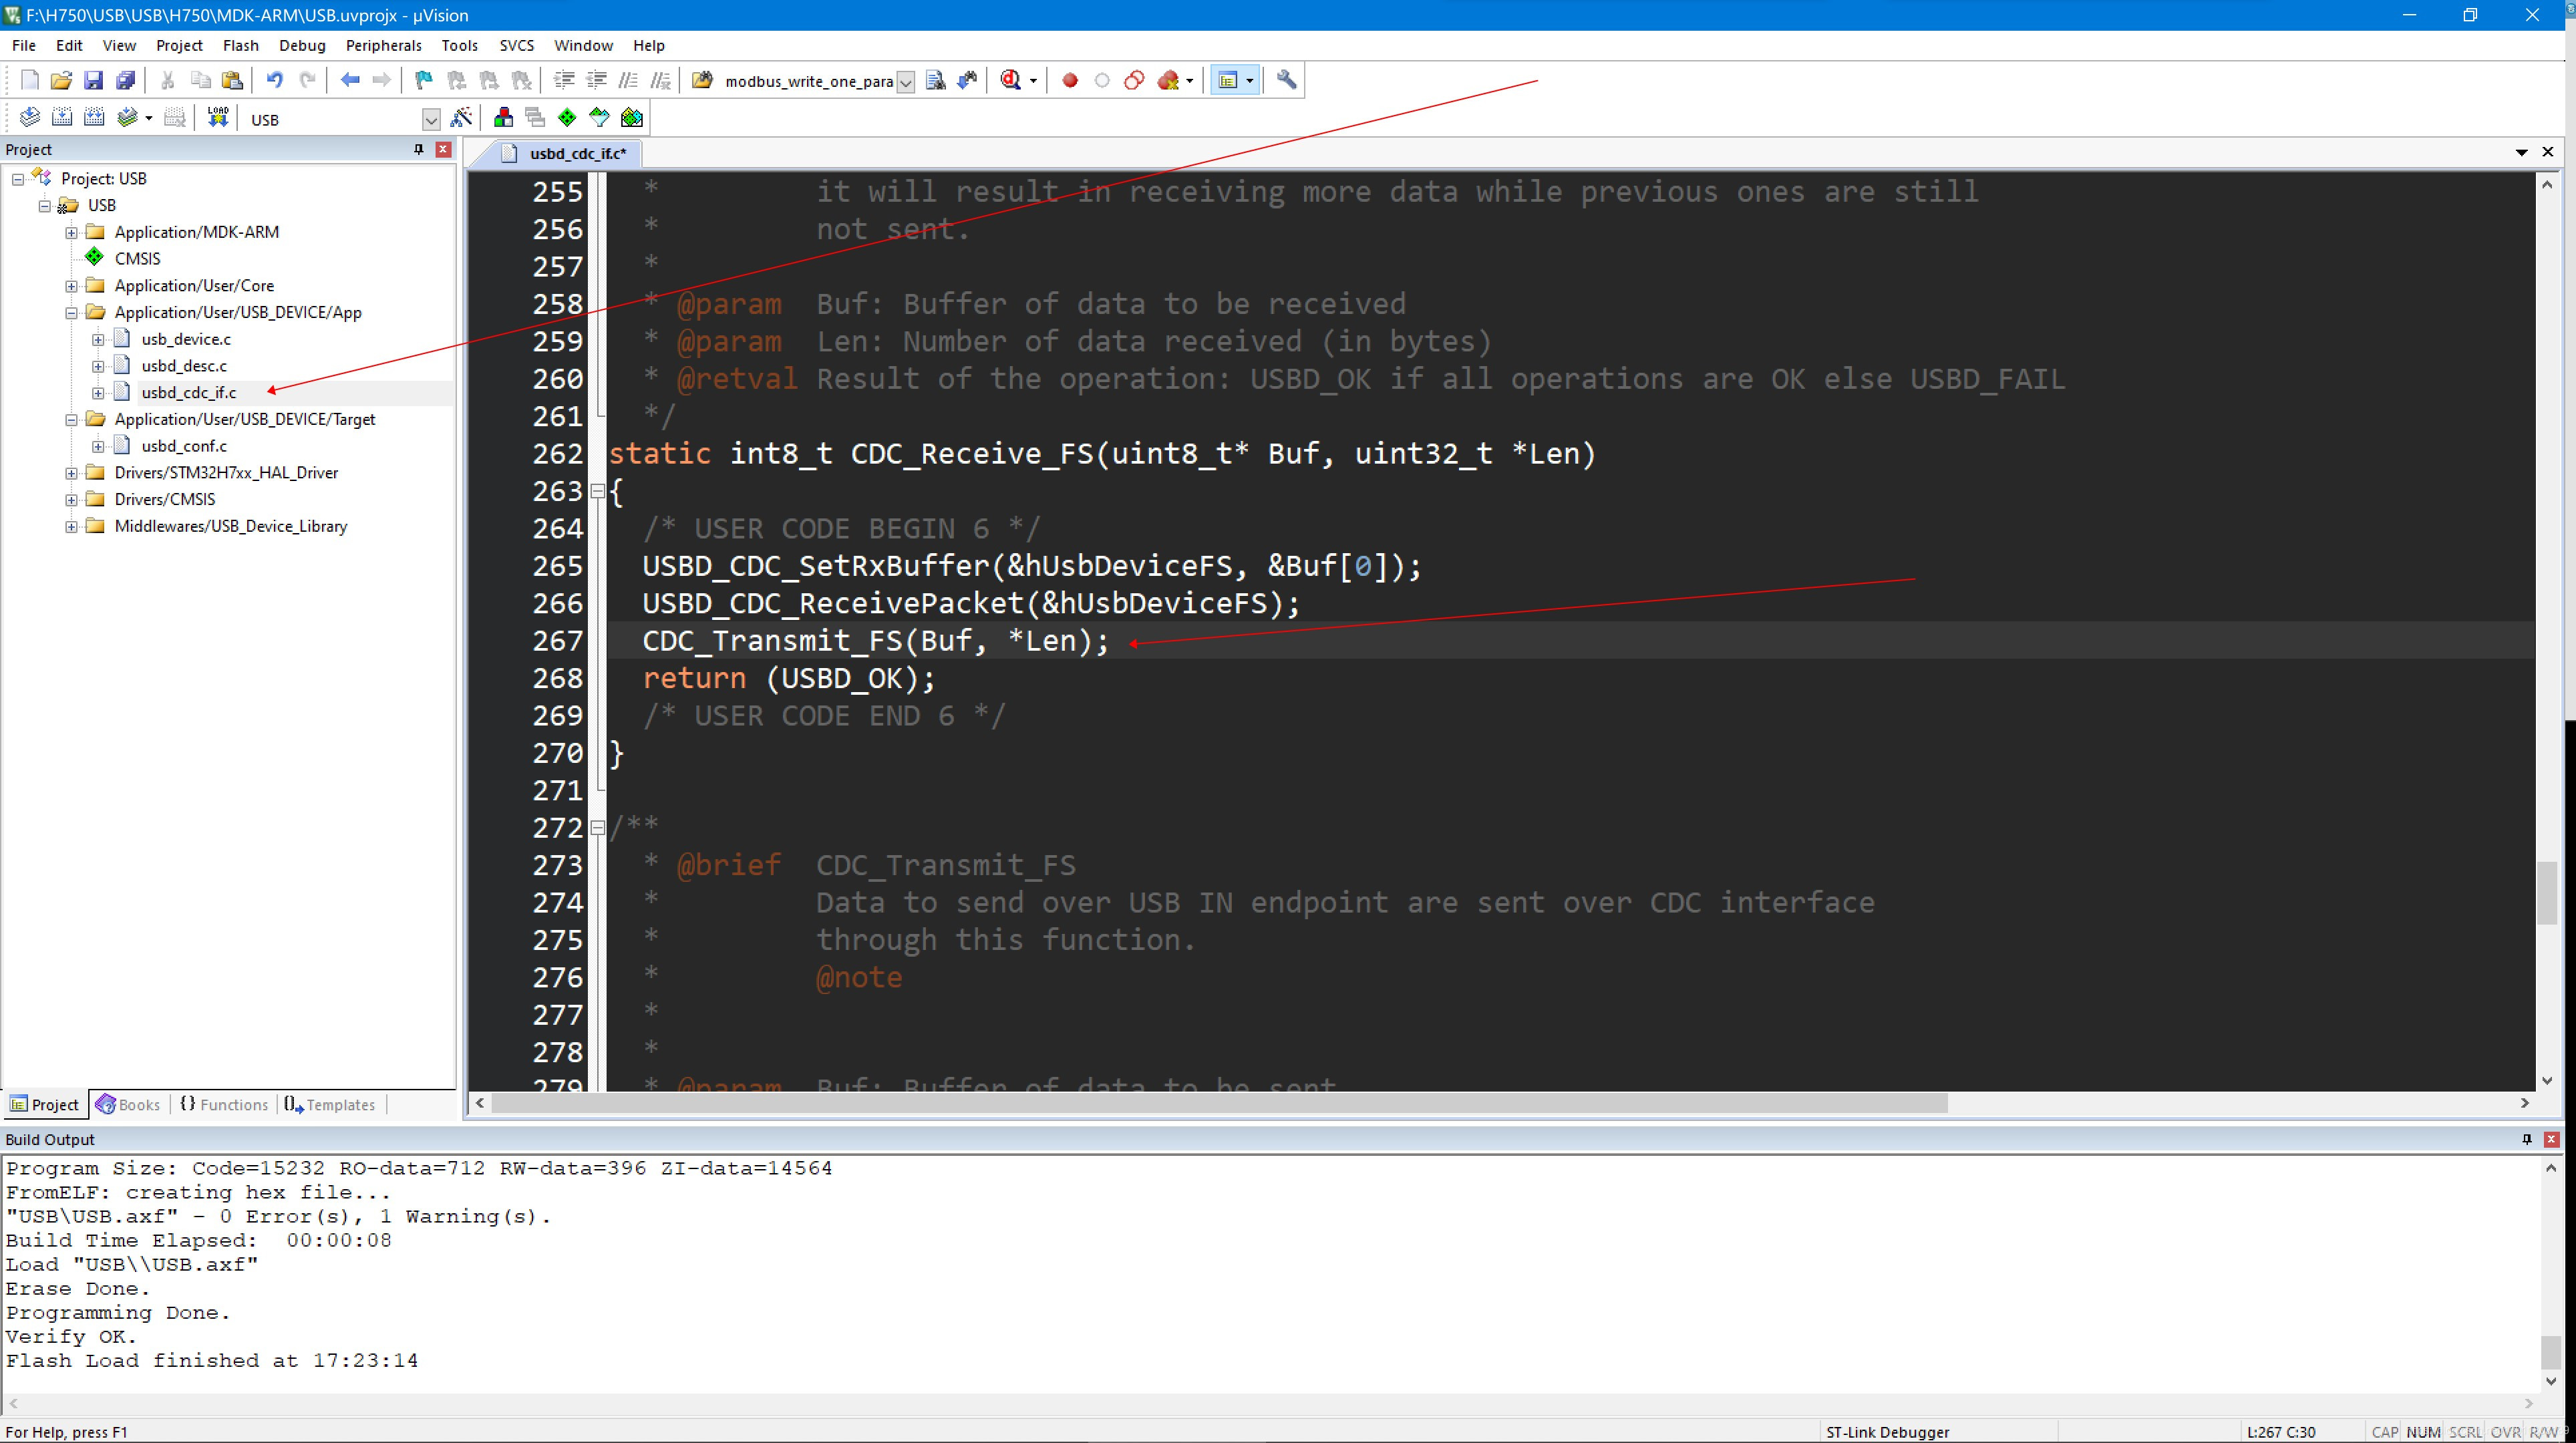The width and height of the screenshot is (2576, 1443).
Task: Close the Build Output panel
Action: pos(2551,1139)
